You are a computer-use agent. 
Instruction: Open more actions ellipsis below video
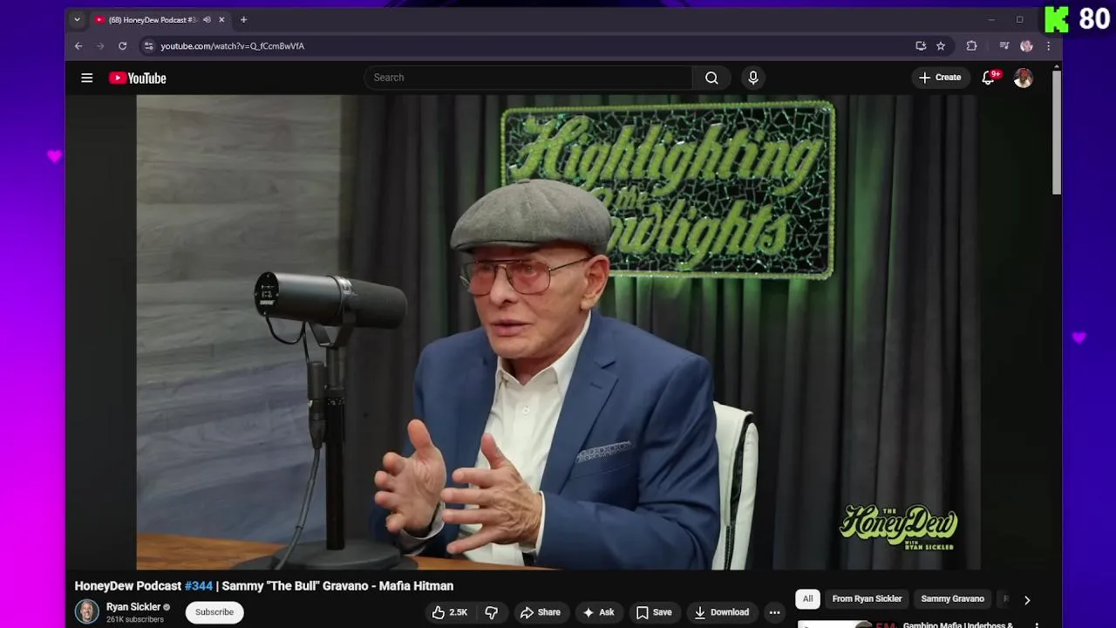pos(774,612)
